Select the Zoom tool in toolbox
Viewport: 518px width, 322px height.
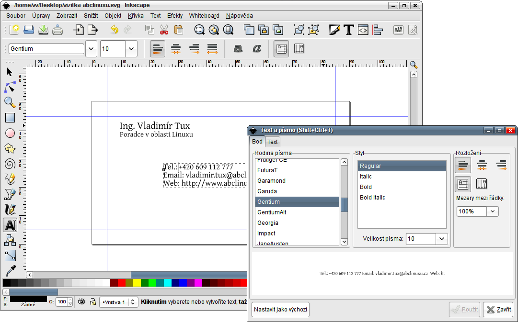point(10,102)
